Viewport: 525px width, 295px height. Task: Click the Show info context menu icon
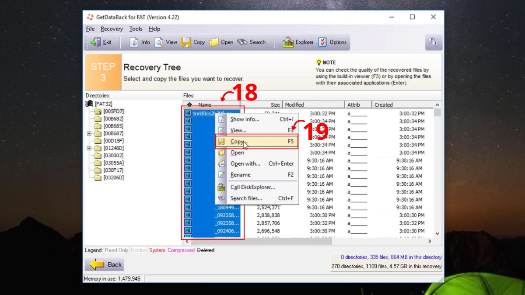(221, 119)
